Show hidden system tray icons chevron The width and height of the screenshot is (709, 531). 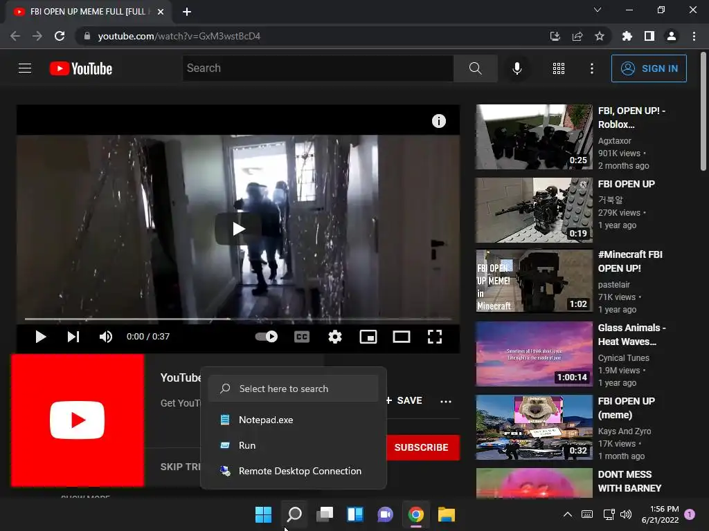568,514
